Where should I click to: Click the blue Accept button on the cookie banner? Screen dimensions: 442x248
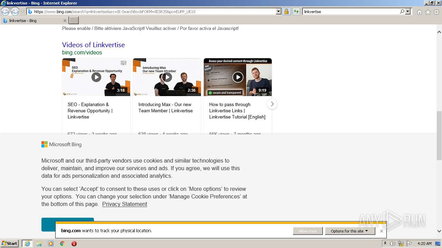click(68, 224)
